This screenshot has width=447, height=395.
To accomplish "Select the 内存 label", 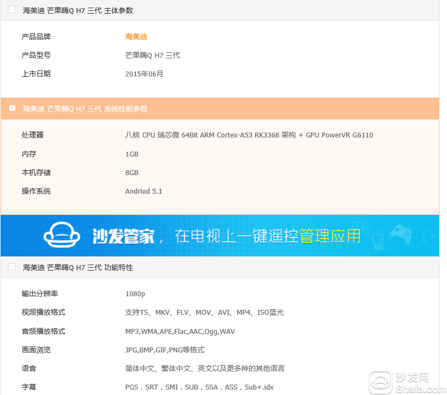I will click(x=29, y=154).
